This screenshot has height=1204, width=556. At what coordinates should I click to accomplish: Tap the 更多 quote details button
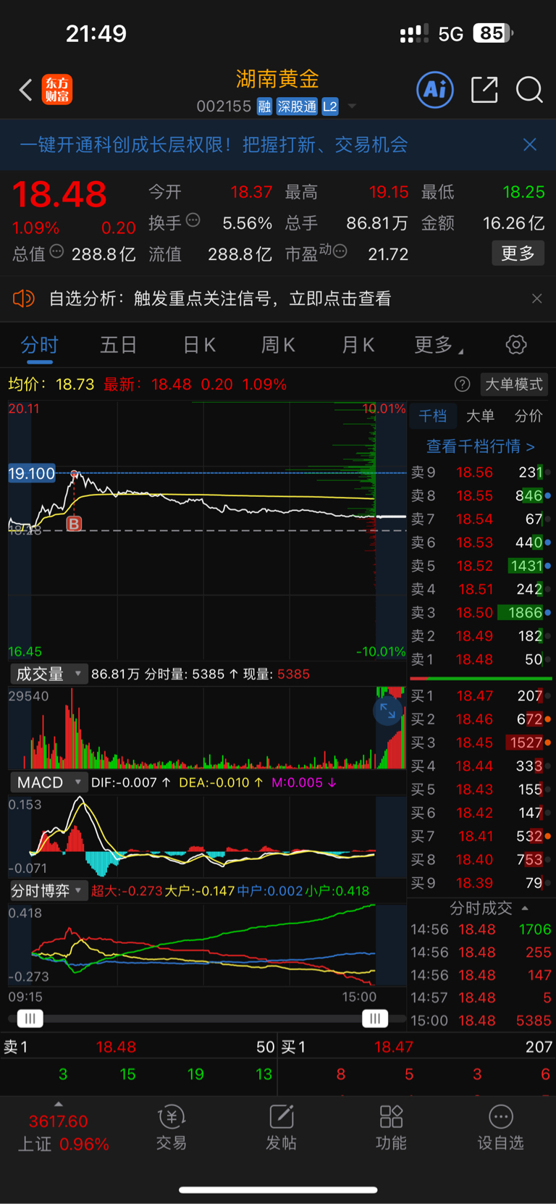(518, 254)
